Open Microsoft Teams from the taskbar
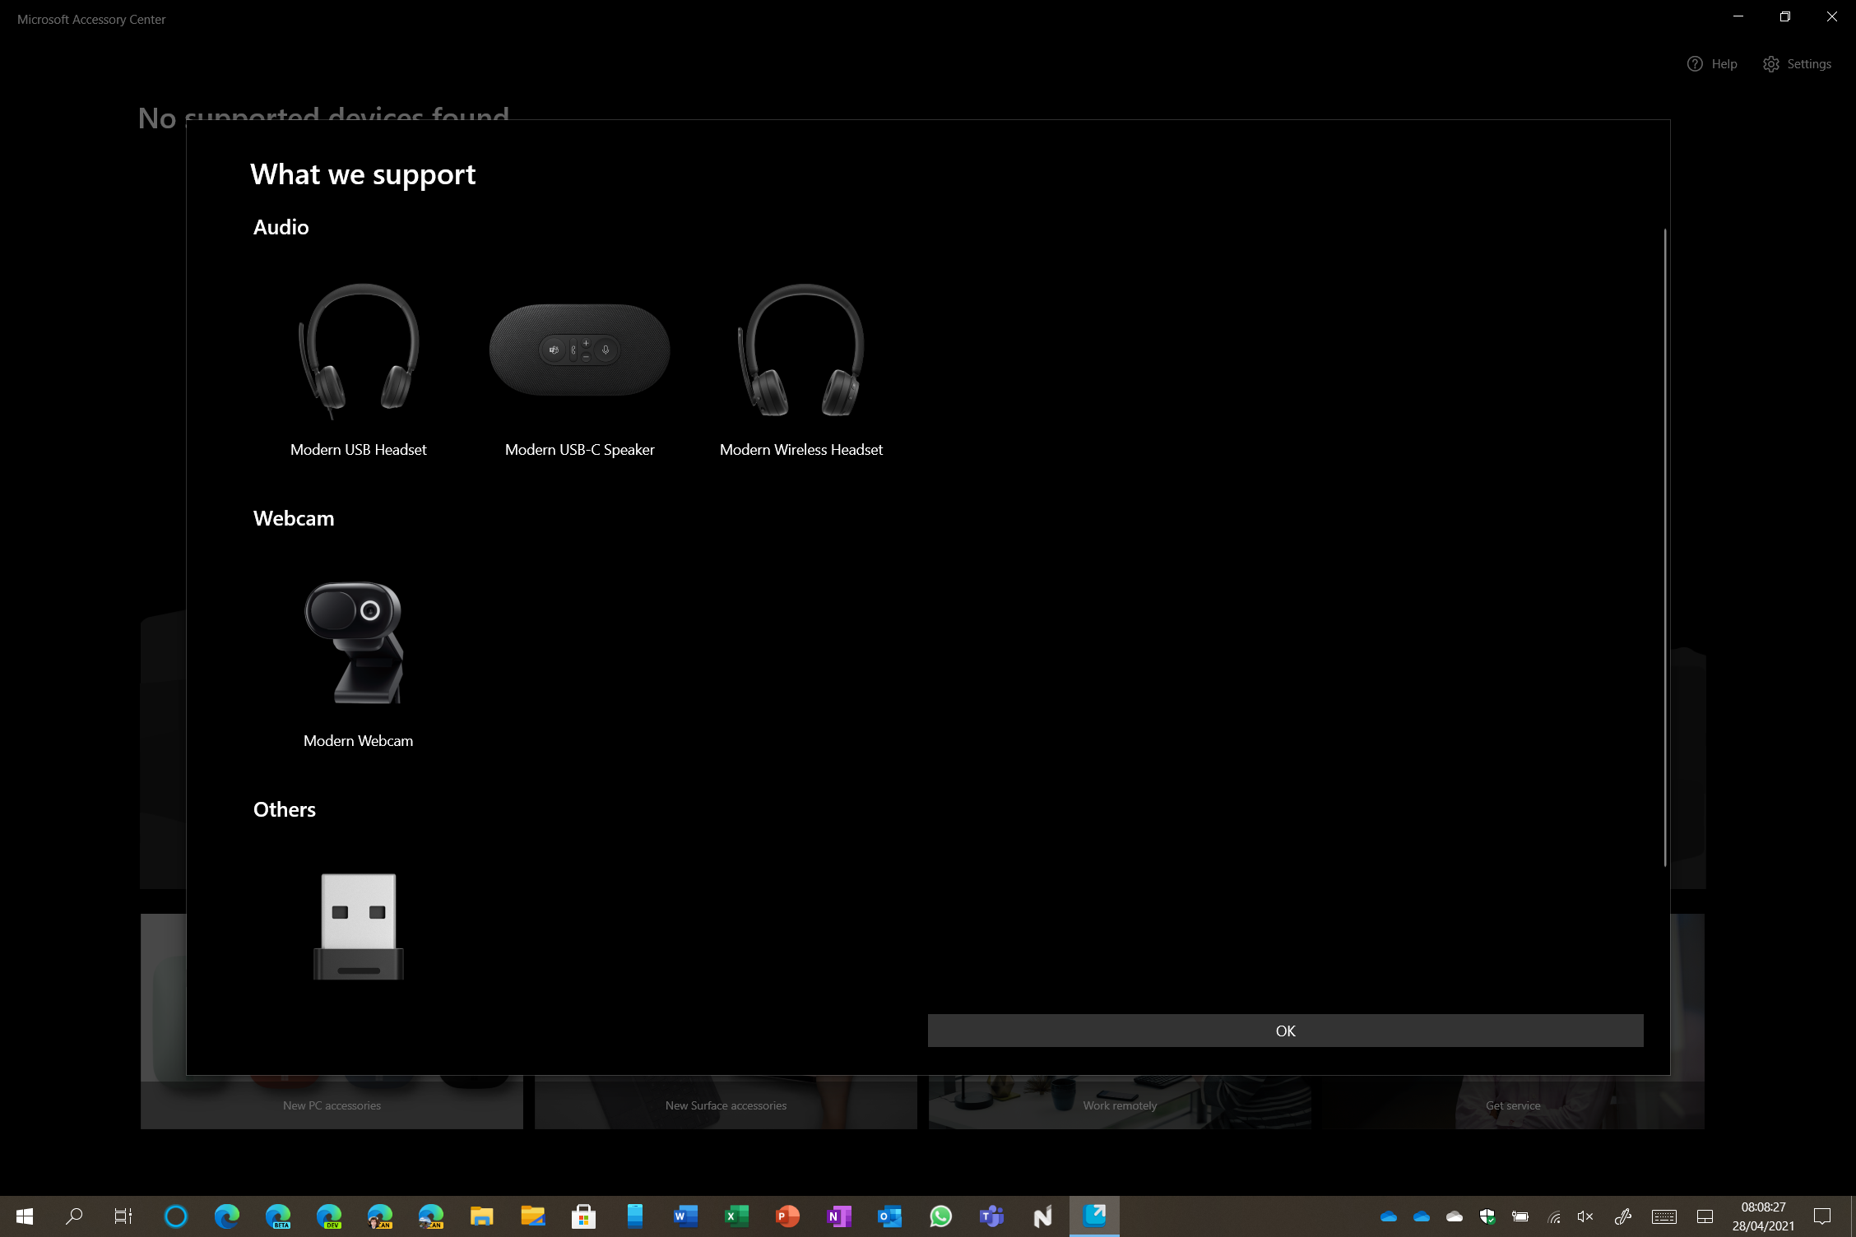This screenshot has width=1856, height=1237. coord(992,1216)
